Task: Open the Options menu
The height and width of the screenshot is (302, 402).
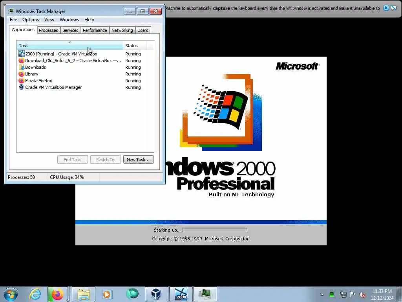Action: [31, 20]
